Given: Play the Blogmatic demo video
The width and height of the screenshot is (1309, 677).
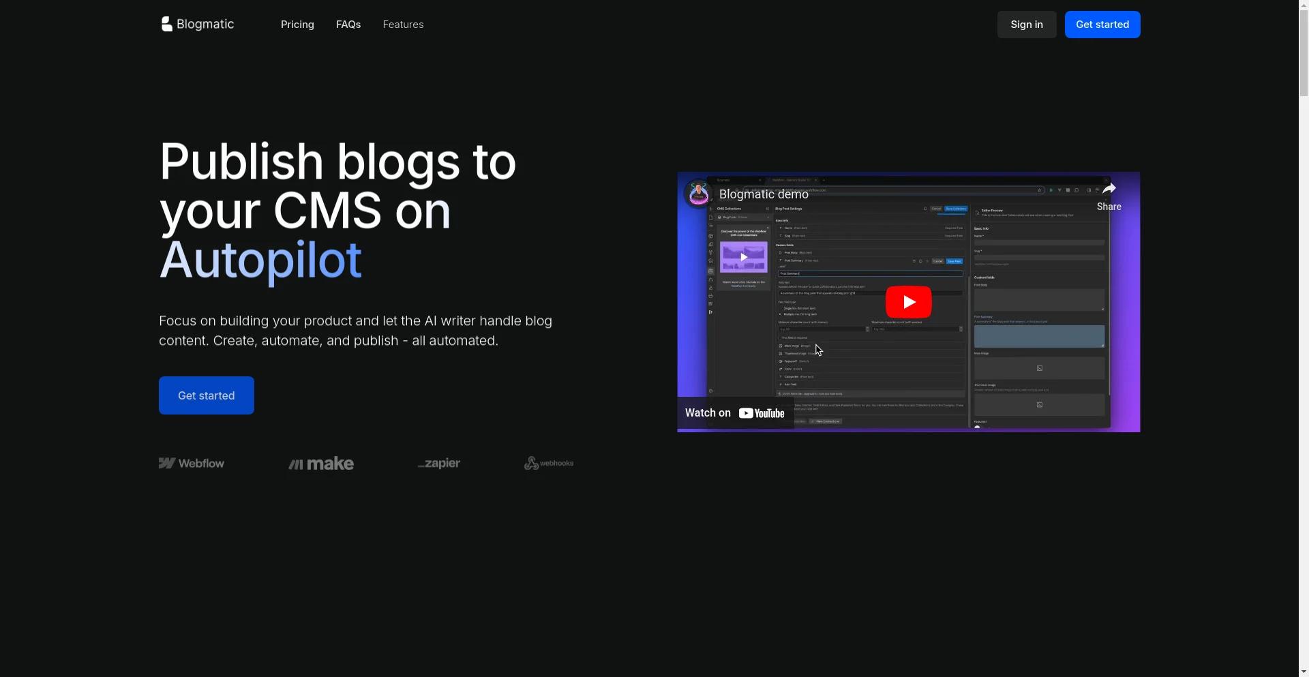Looking at the screenshot, I should pyautogui.click(x=909, y=302).
